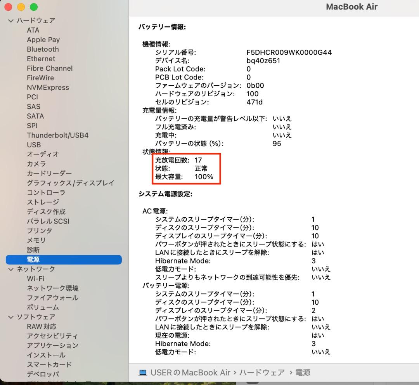The height and width of the screenshot is (385, 419).
Task: Collapse the ソフトウェア section
Action: point(10,317)
